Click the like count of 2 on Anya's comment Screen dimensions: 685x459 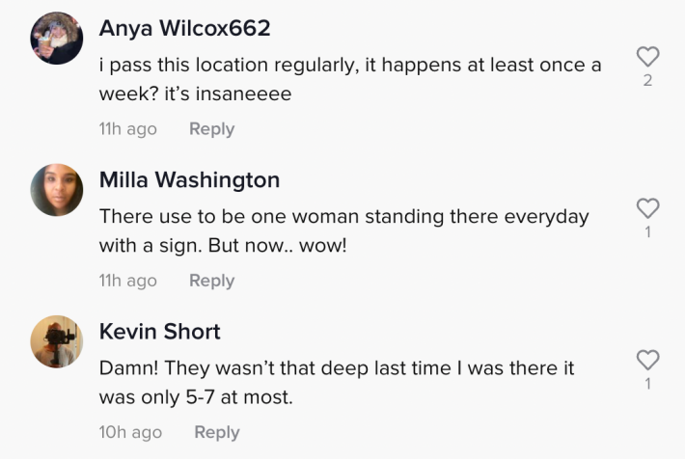(648, 80)
